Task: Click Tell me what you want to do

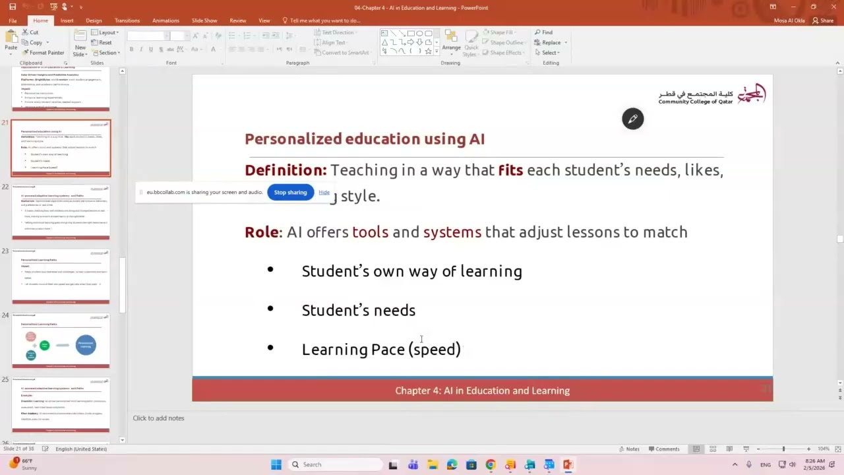Action: click(x=321, y=20)
